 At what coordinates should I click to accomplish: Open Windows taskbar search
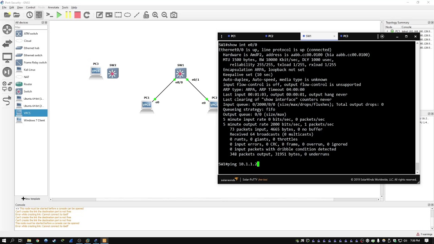(13, 241)
